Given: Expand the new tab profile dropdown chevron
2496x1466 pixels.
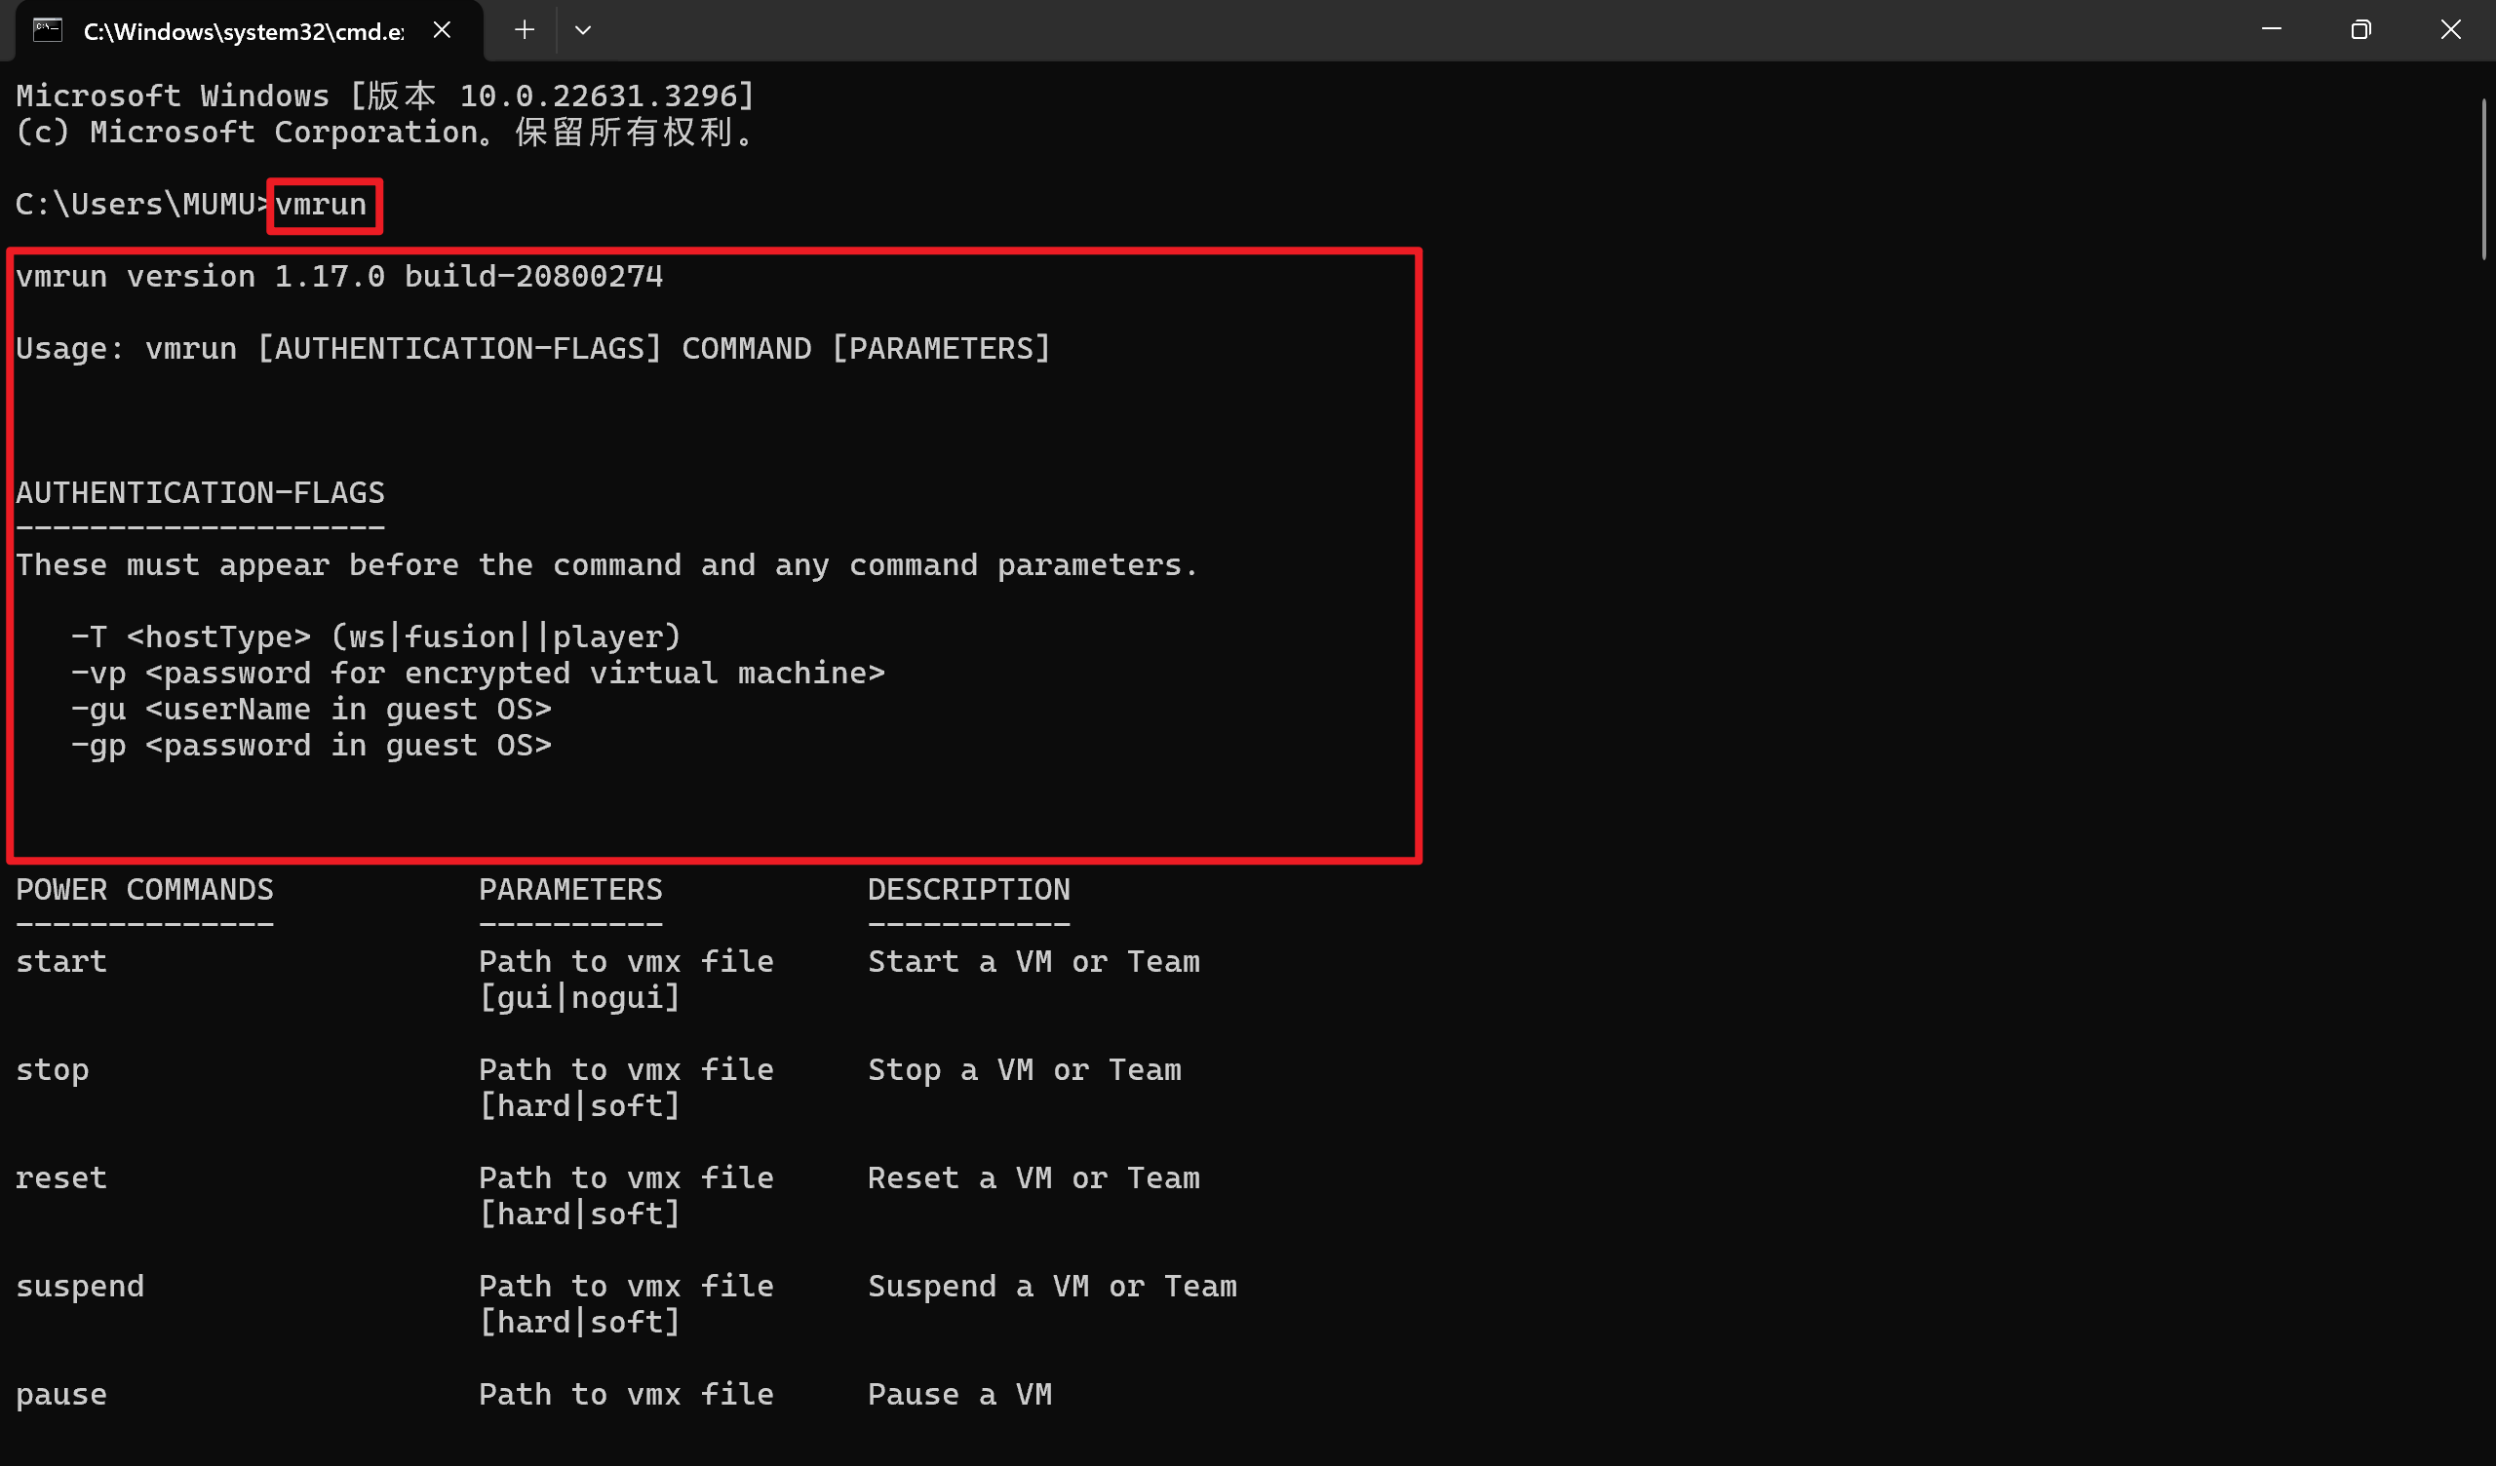Looking at the screenshot, I should coord(582,31).
